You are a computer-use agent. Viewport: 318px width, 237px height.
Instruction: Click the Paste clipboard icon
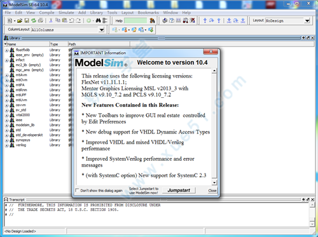click(65, 20)
